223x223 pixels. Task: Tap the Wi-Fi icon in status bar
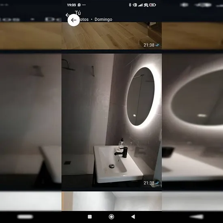coord(146,5)
